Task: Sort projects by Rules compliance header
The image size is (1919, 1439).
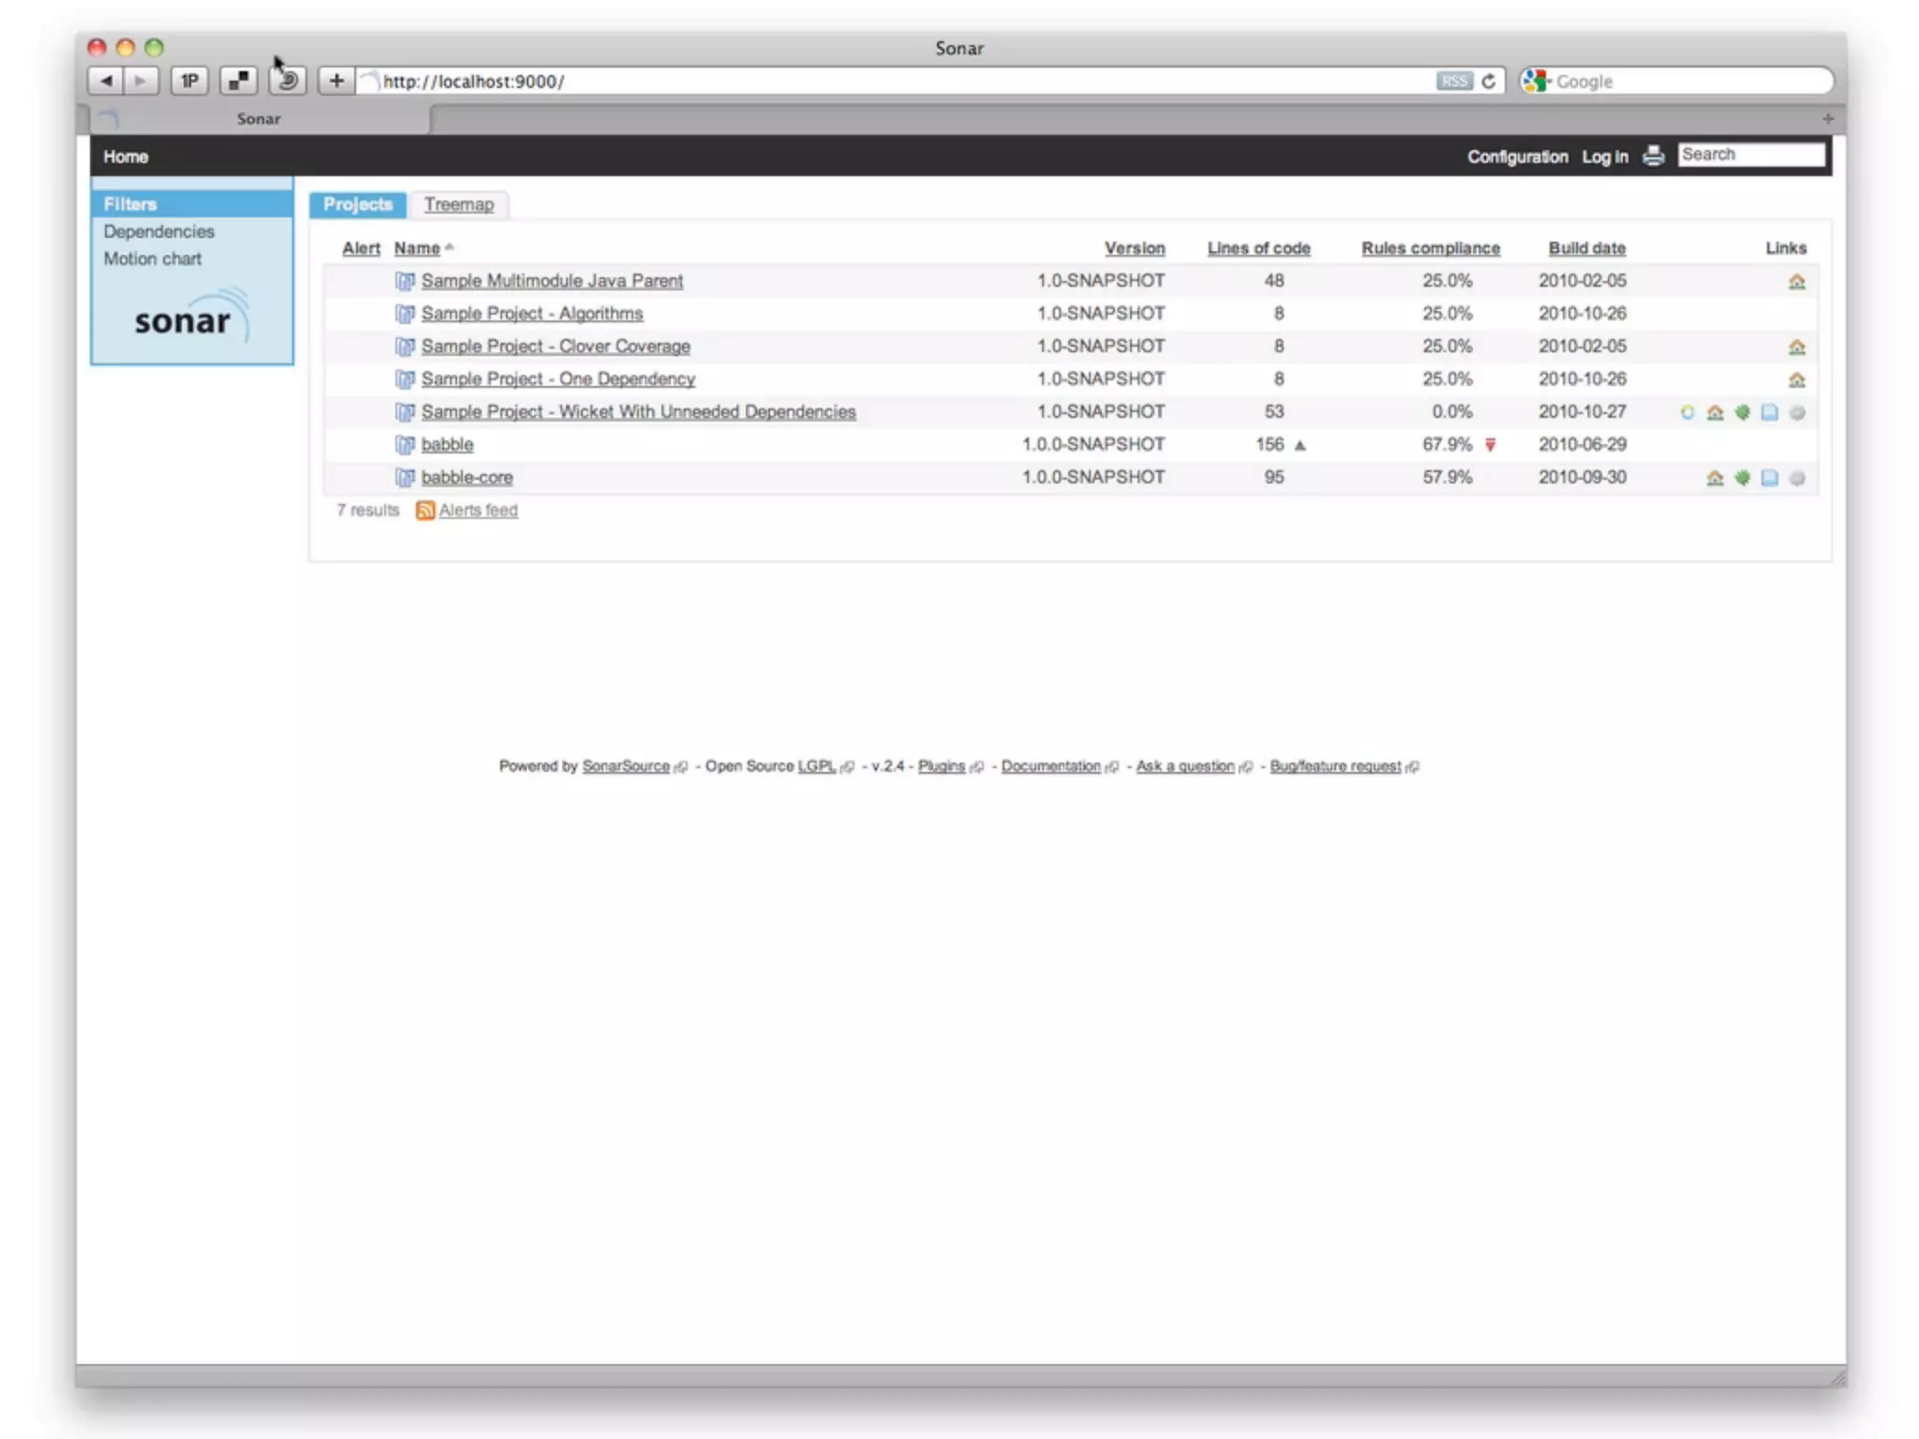Action: coord(1430,248)
